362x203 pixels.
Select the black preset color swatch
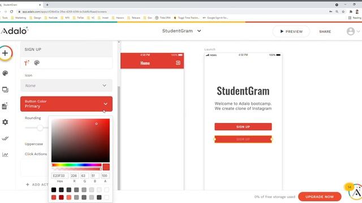click(54, 189)
